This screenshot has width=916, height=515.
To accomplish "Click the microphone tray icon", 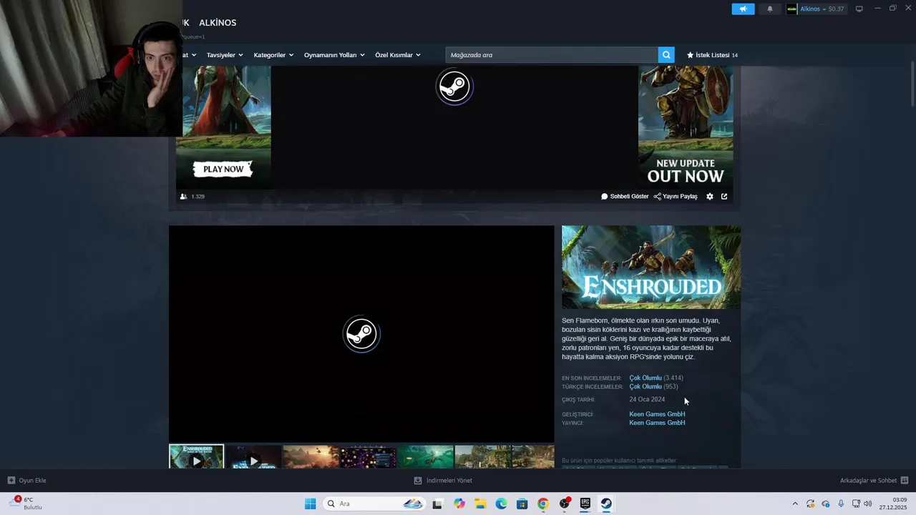I will point(841,504).
